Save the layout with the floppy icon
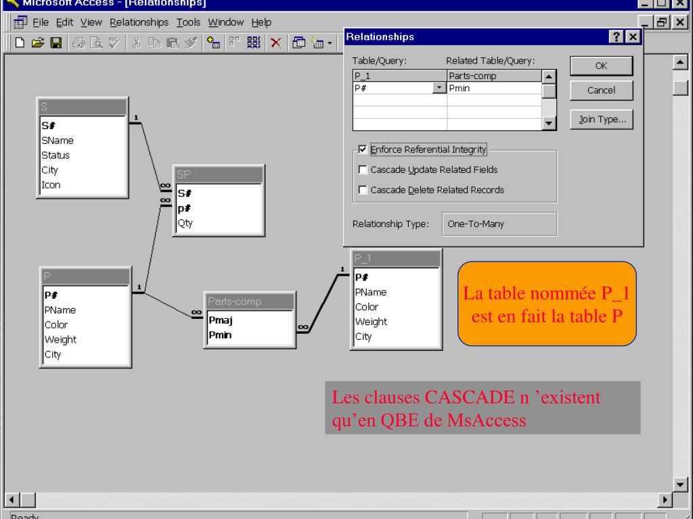The height and width of the screenshot is (519, 693). click(56, 43)
